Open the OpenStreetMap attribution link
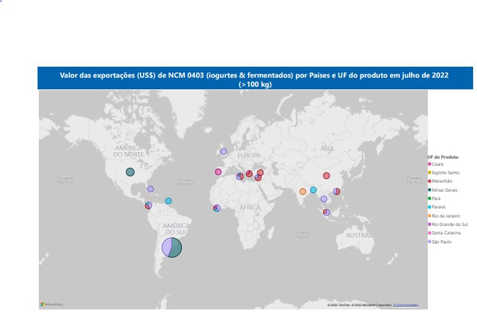This screenshot has height=314, width=477. click(406, 305)
